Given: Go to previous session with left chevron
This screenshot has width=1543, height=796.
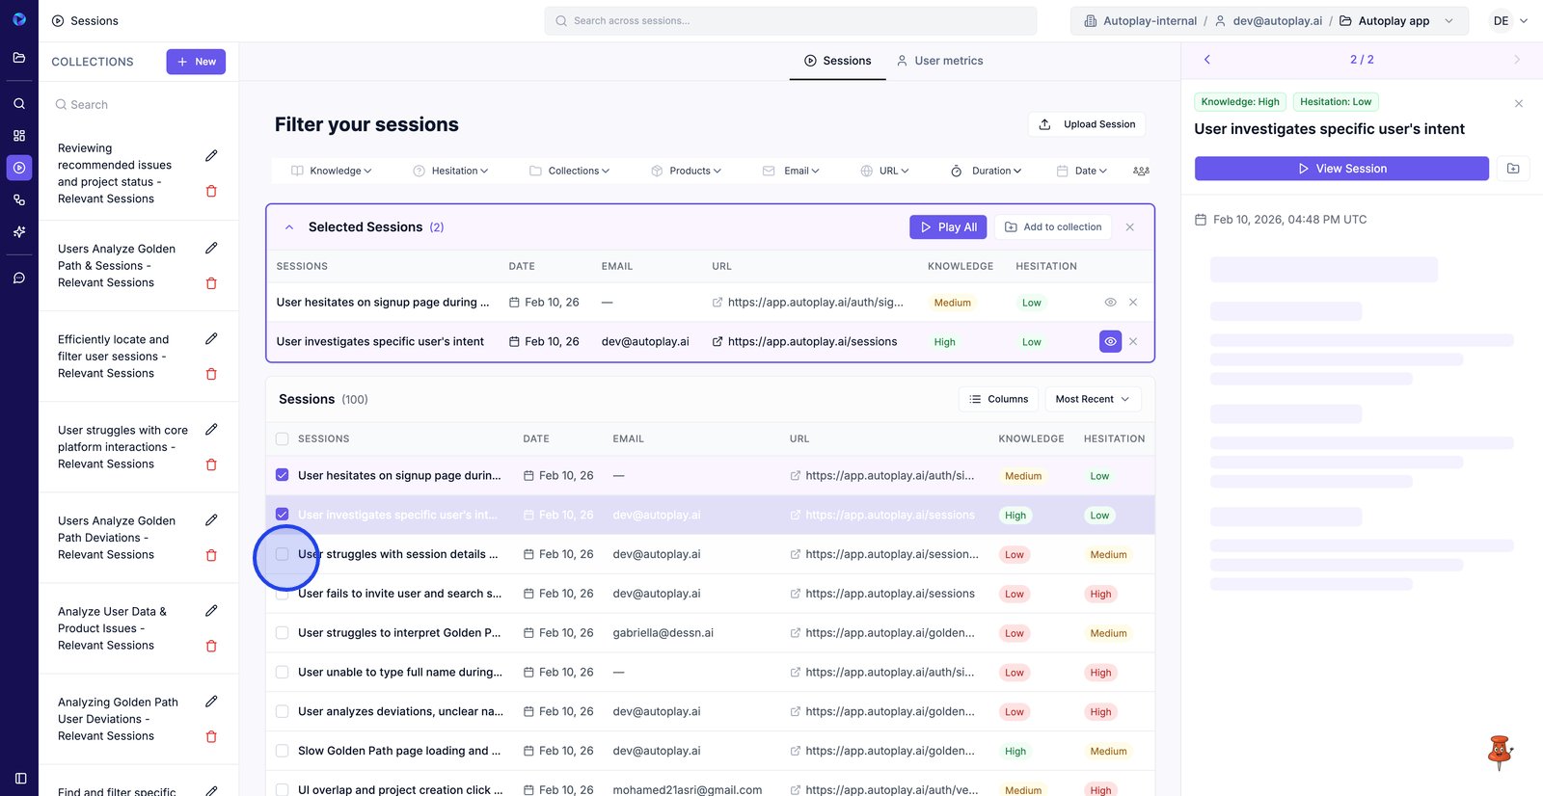Looking at the screenshot, I should pyautogui.click(x=1206, y=60).
